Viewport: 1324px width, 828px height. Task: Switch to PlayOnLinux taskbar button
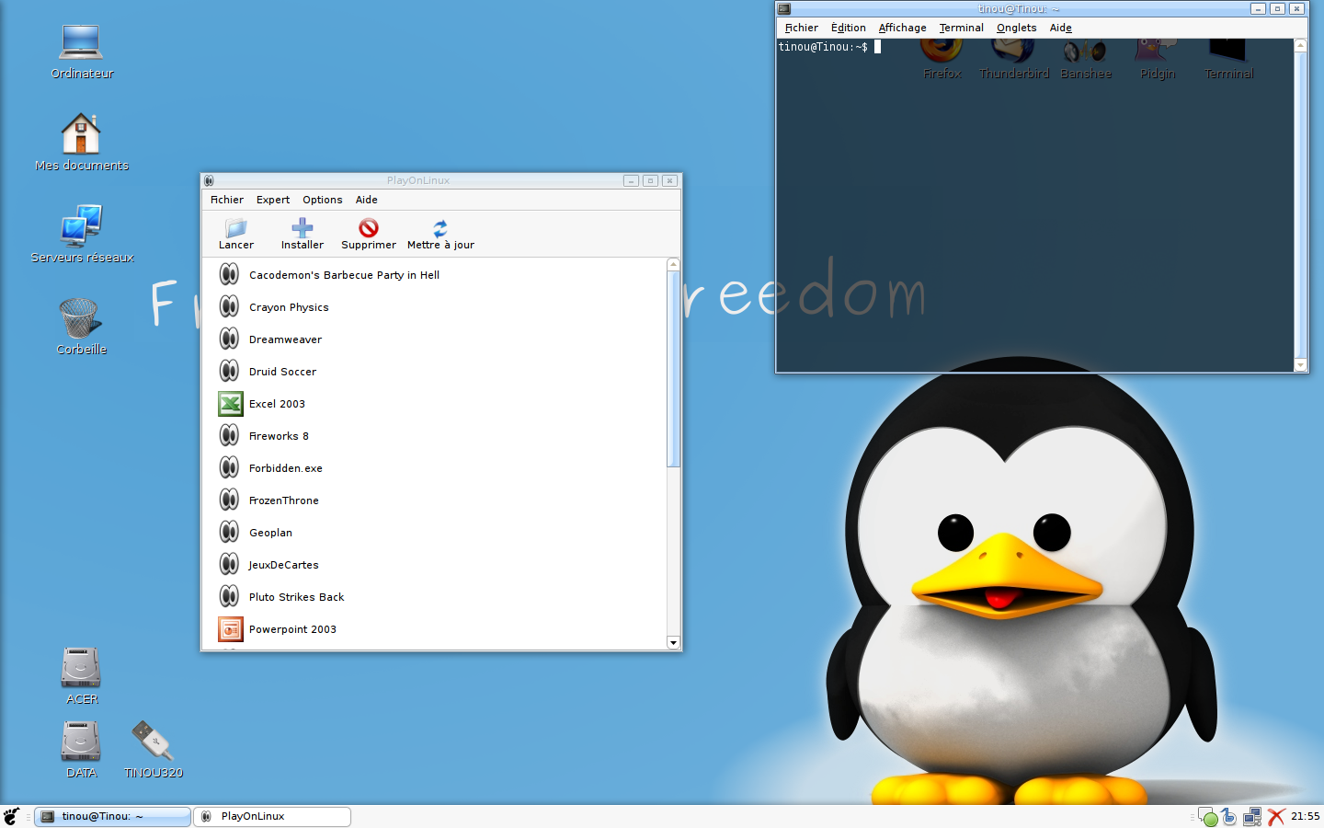272,816
